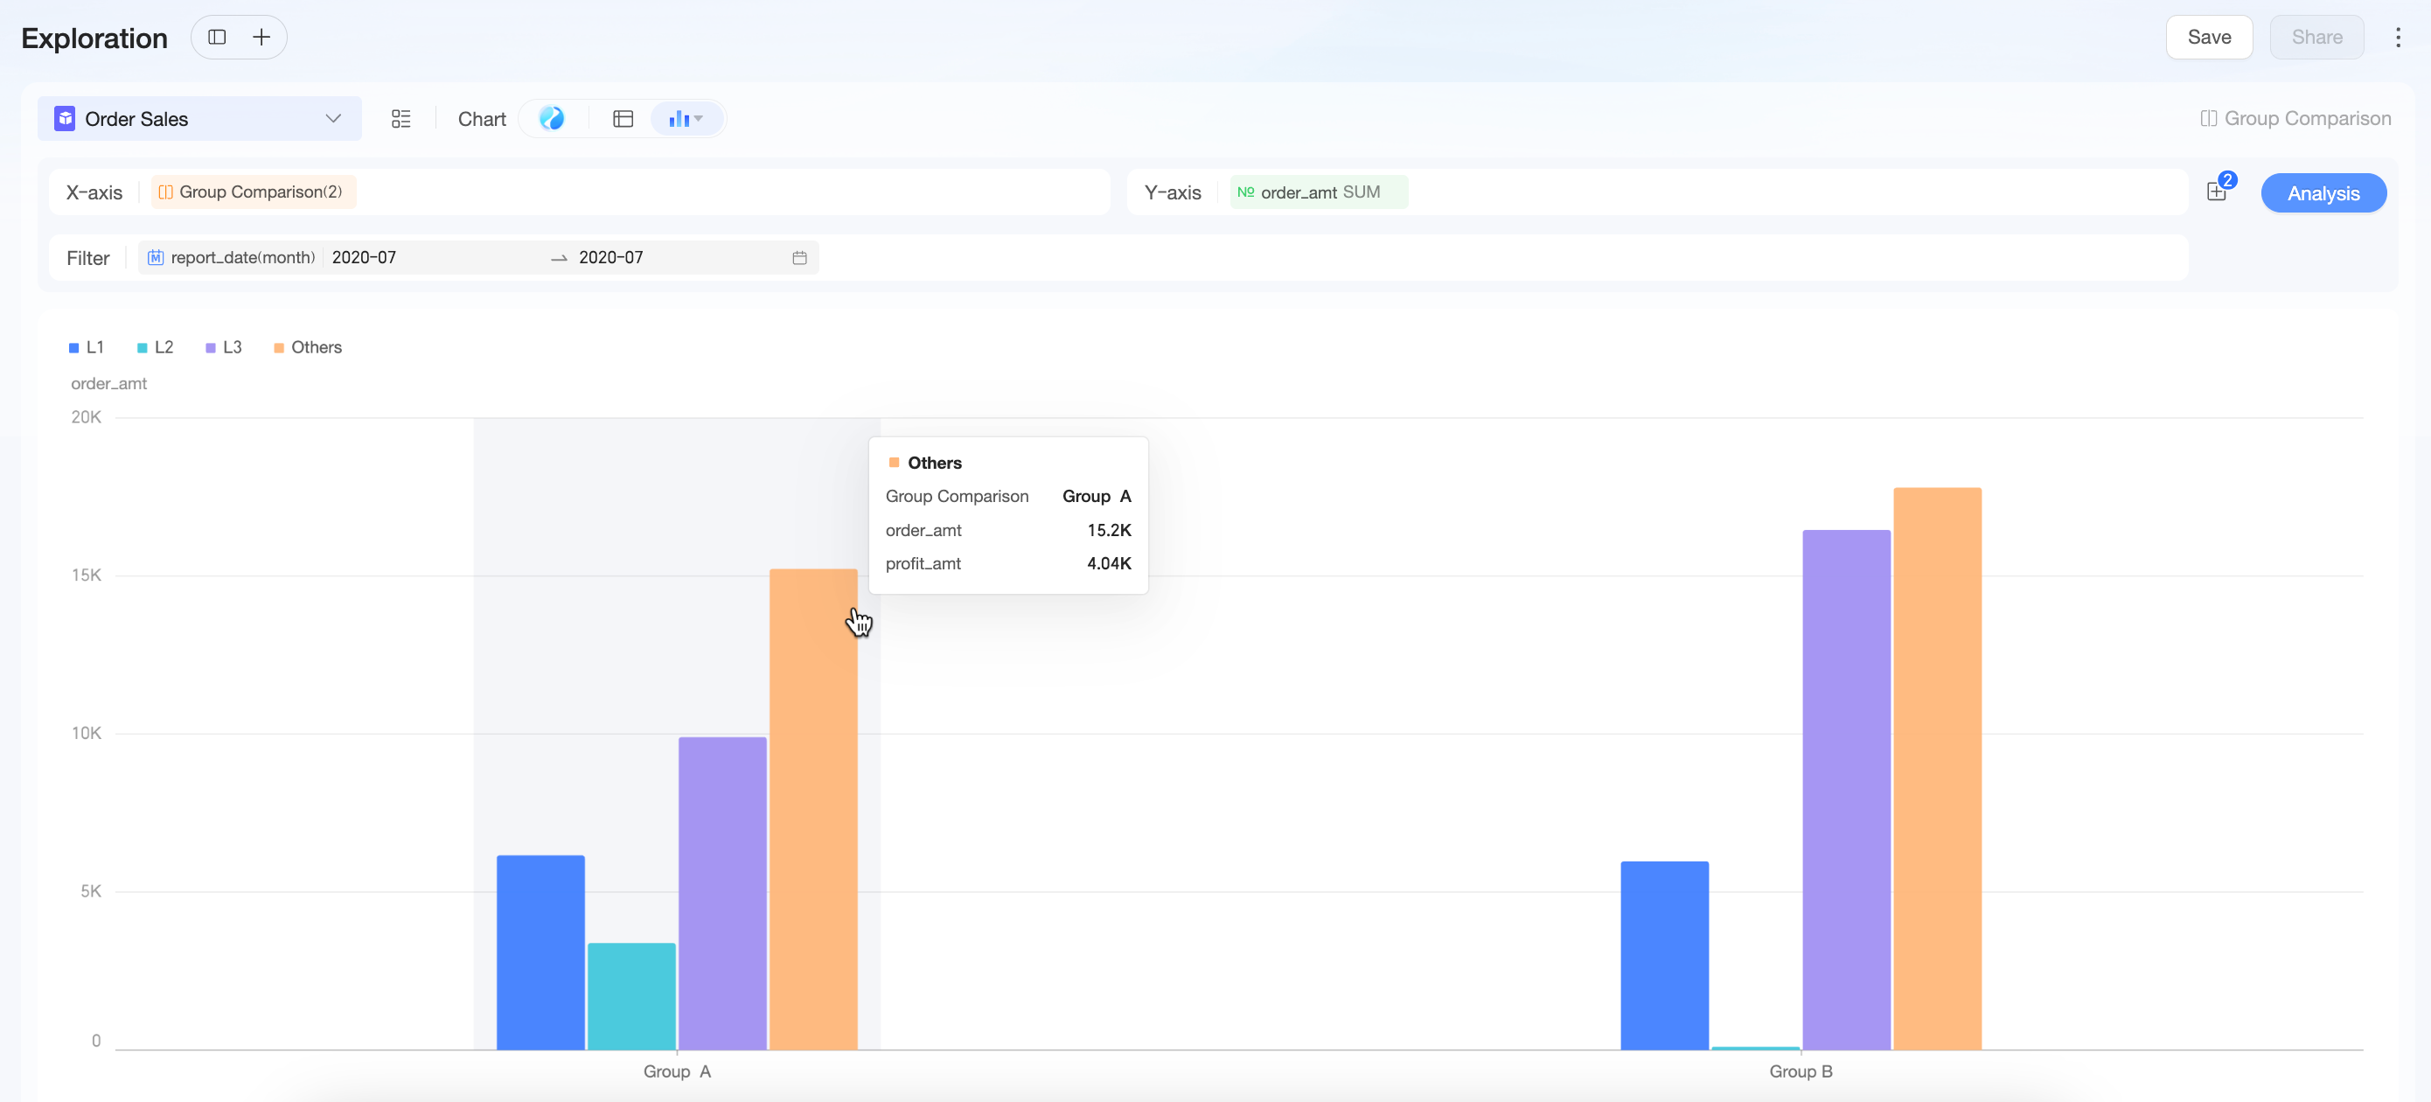Add a new exploration with plus icon

coord(261,37)
